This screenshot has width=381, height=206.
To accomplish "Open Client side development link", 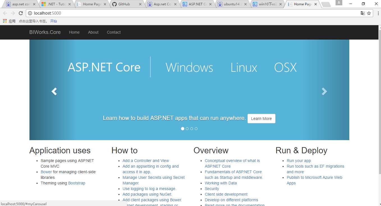I will coord(226,194).
